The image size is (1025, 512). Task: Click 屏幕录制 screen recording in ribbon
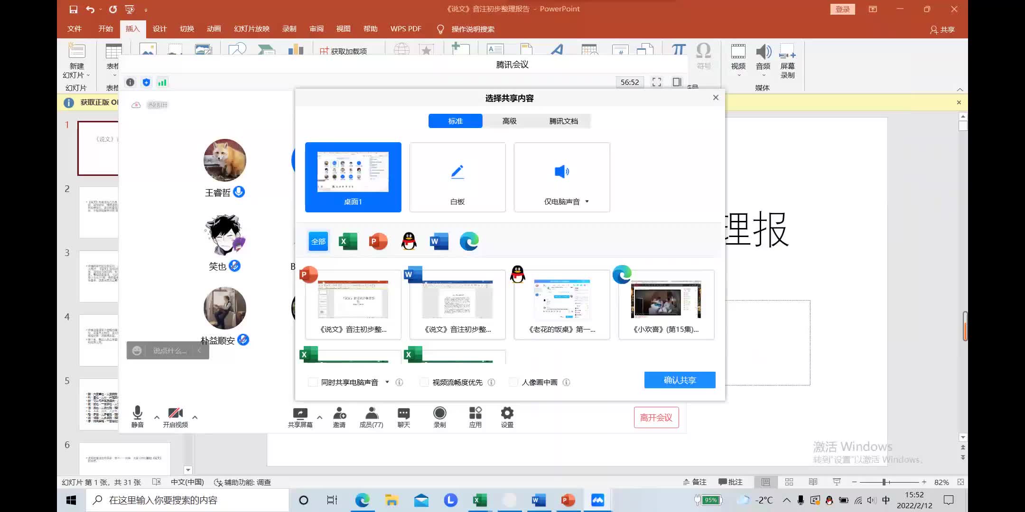(788, 61)
